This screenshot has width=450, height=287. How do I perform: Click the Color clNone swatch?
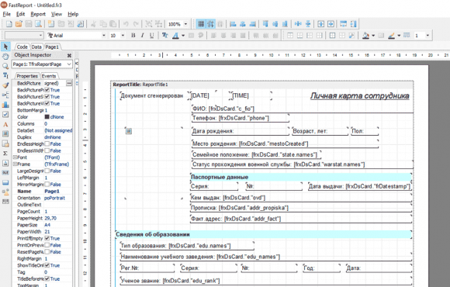47,117
